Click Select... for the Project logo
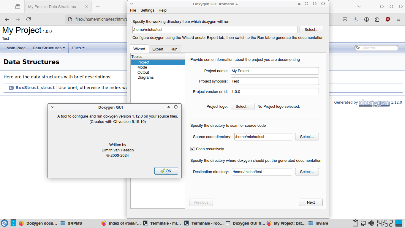The width and height of the screenshot is (405, 228). pos(243,107)
